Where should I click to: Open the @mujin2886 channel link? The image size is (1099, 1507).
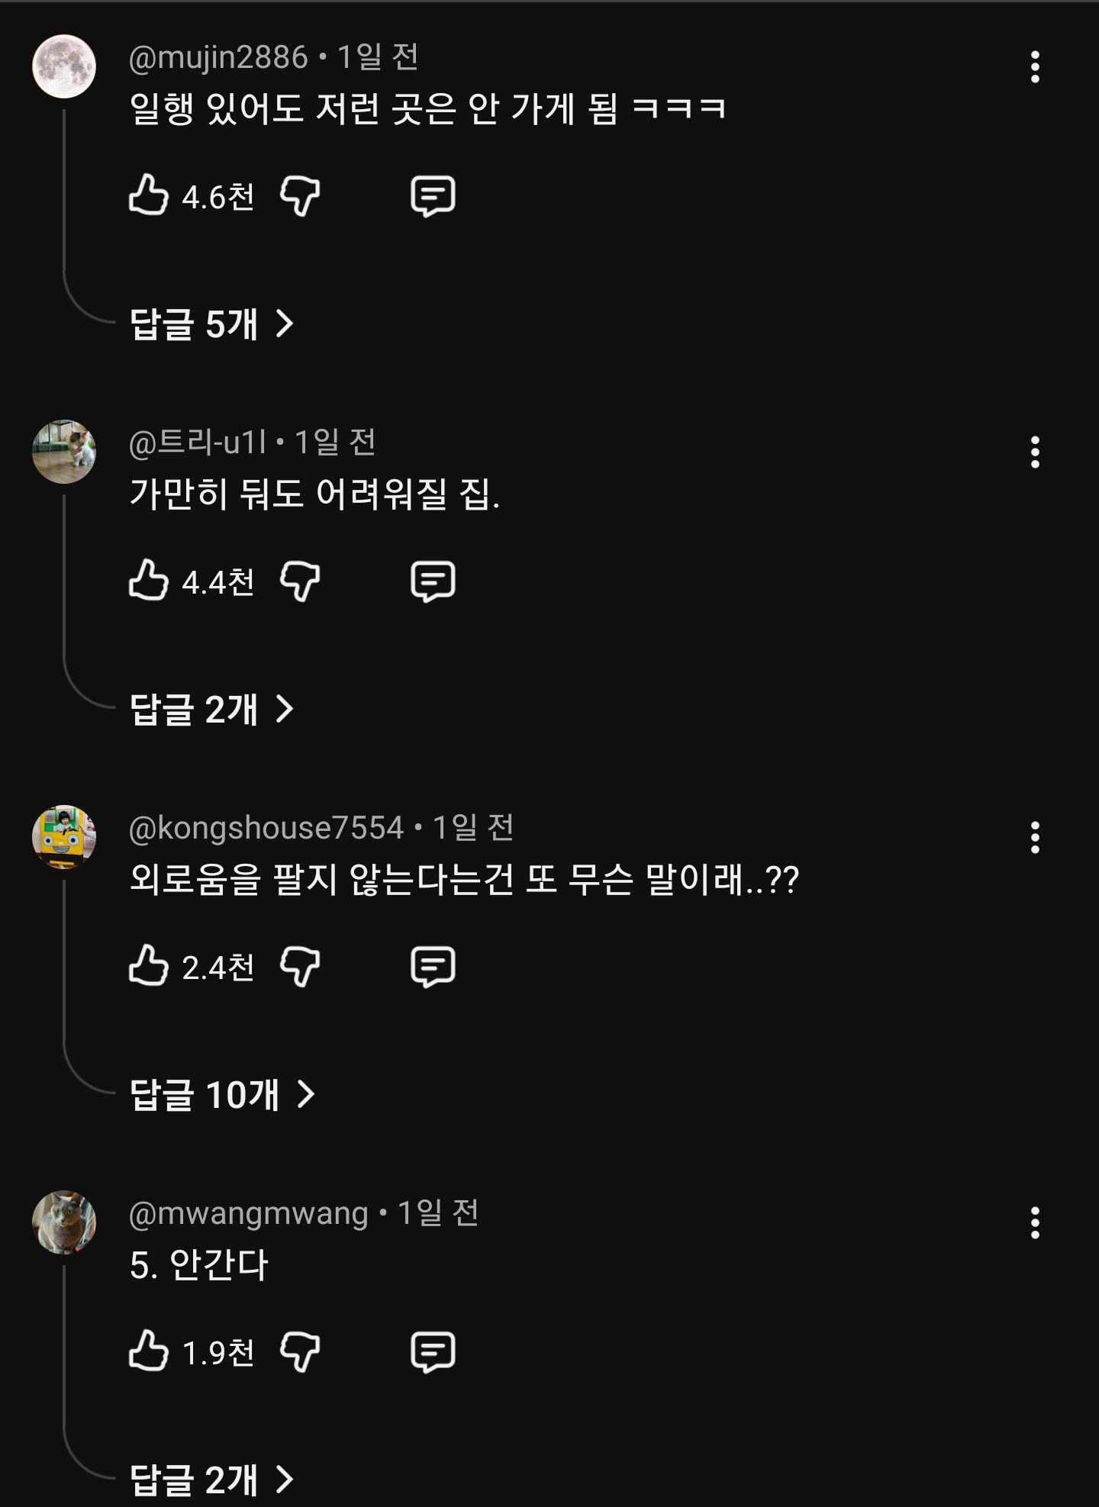(x=218, y=58)
